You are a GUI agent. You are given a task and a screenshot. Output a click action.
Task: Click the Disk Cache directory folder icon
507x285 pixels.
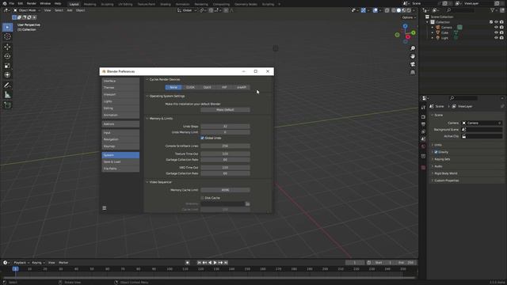coord(247,204)
